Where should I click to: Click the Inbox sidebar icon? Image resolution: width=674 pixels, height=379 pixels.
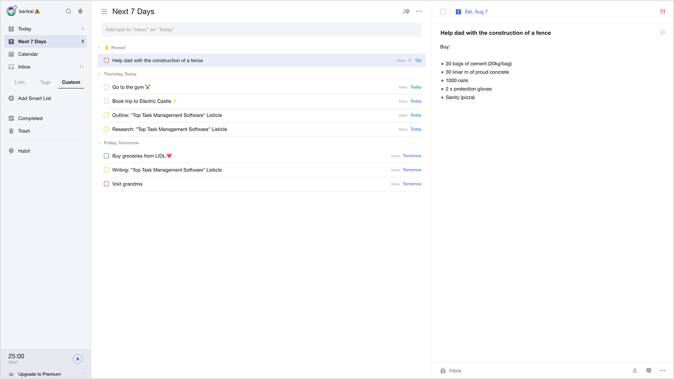pyautogui.click(x=11, y=67)
